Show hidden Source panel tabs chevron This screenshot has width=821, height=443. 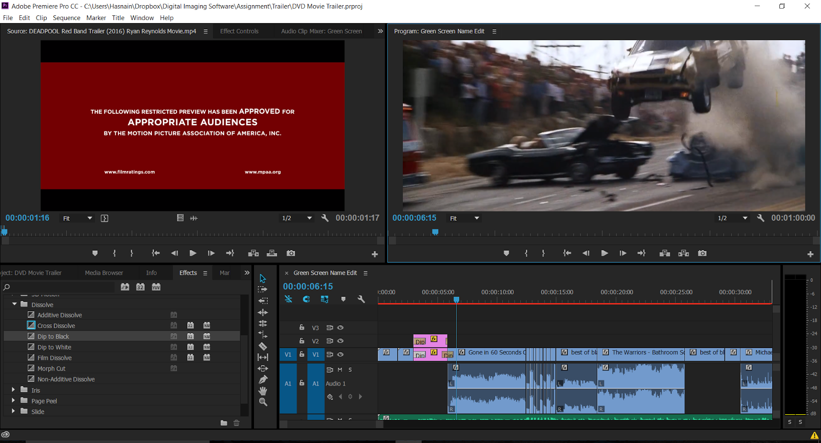click(x=380, y=31)
